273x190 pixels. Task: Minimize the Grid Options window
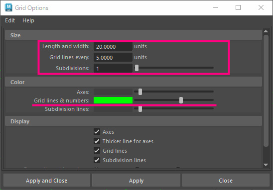[x=216, y=7]
